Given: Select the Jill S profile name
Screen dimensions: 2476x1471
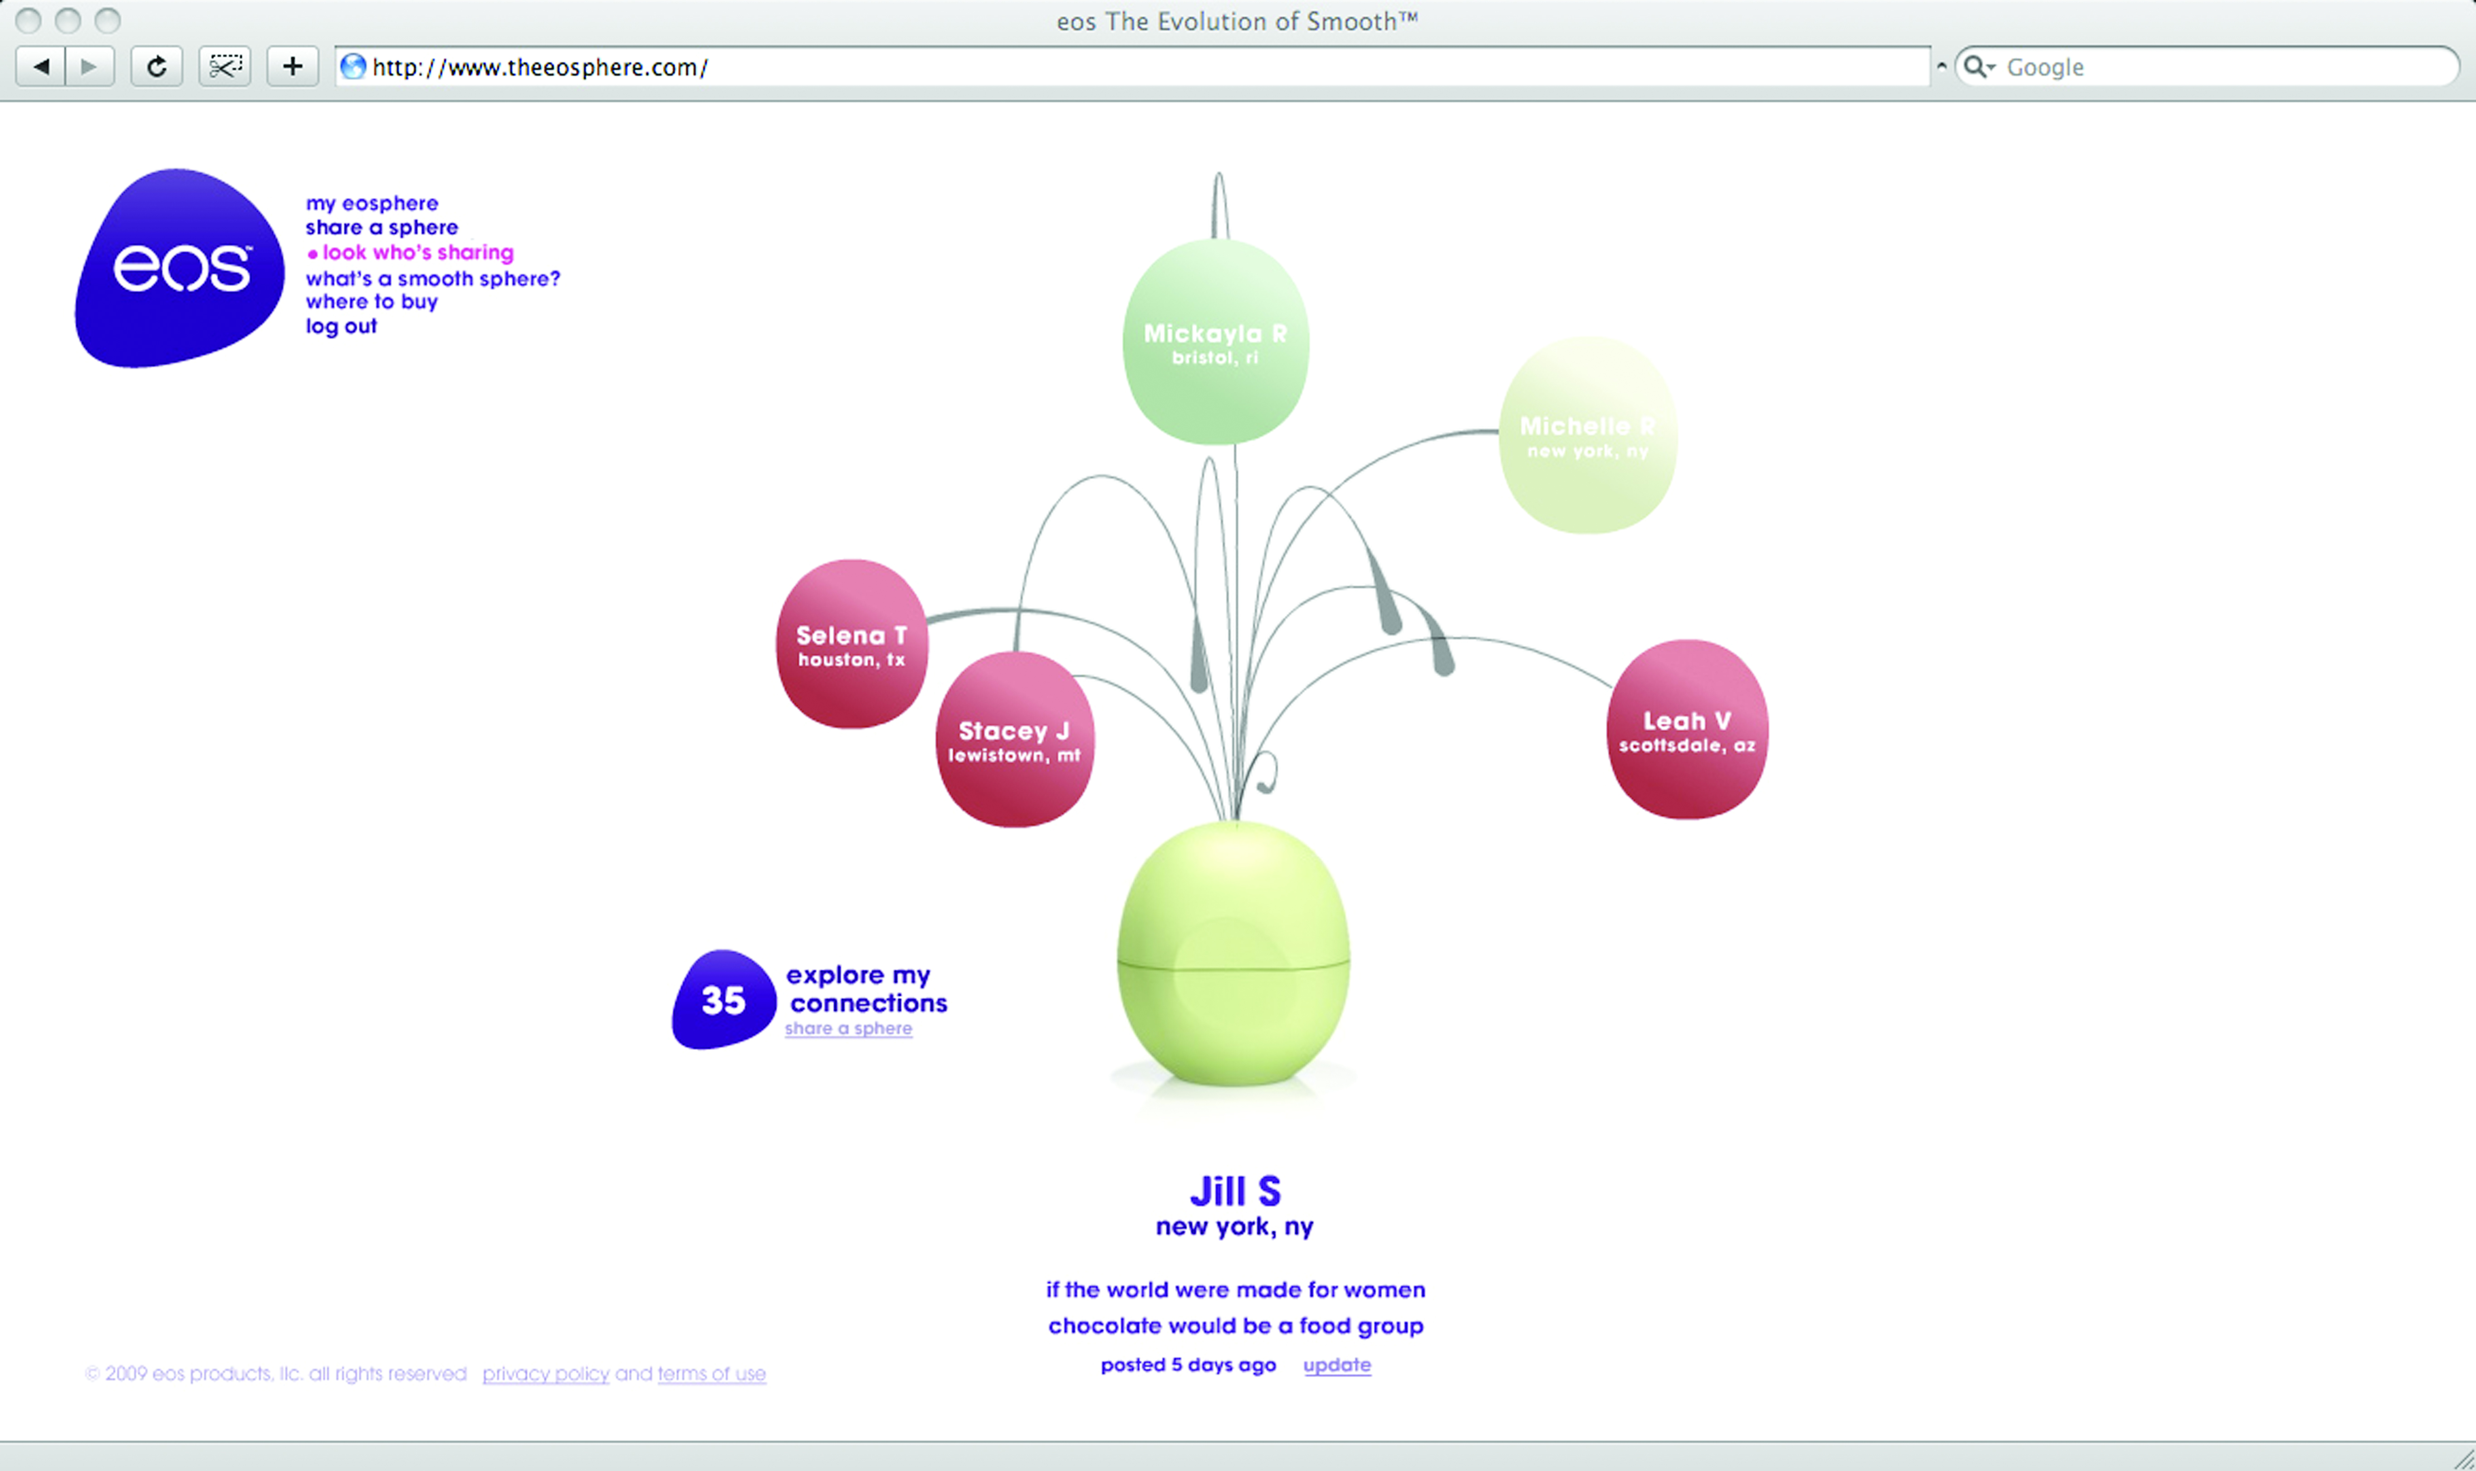Looking at the screenshot, I should click(1236, 1191).
